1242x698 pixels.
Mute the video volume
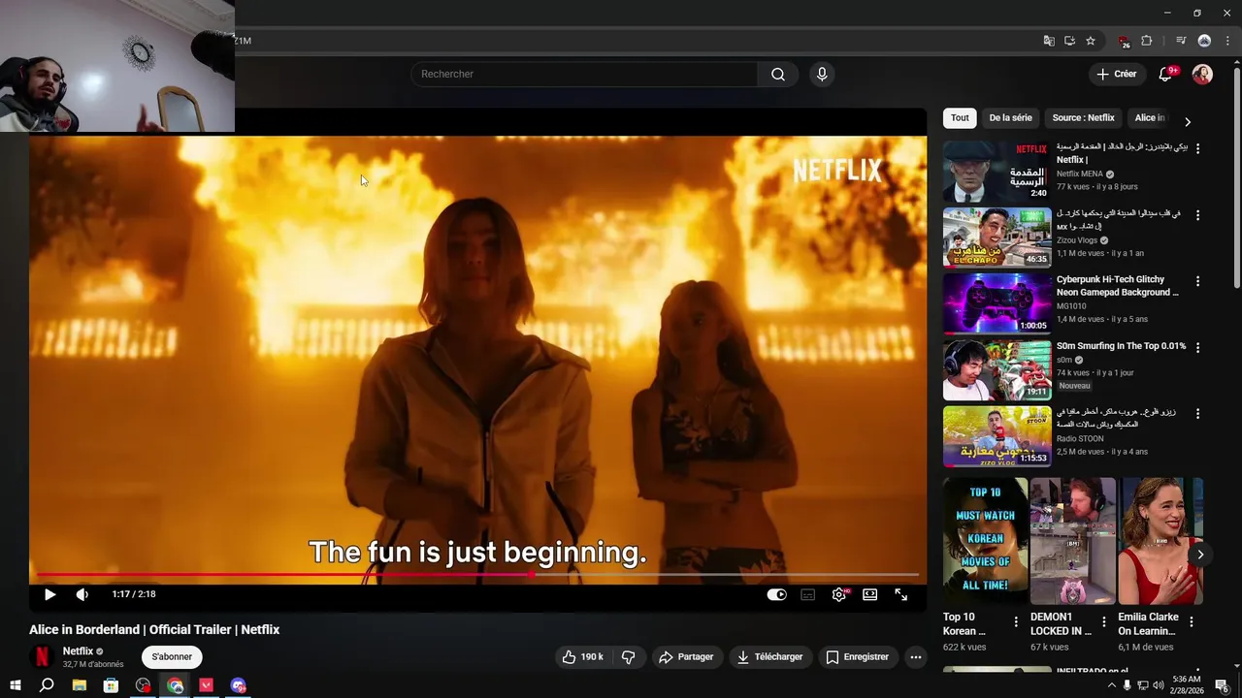82,594
